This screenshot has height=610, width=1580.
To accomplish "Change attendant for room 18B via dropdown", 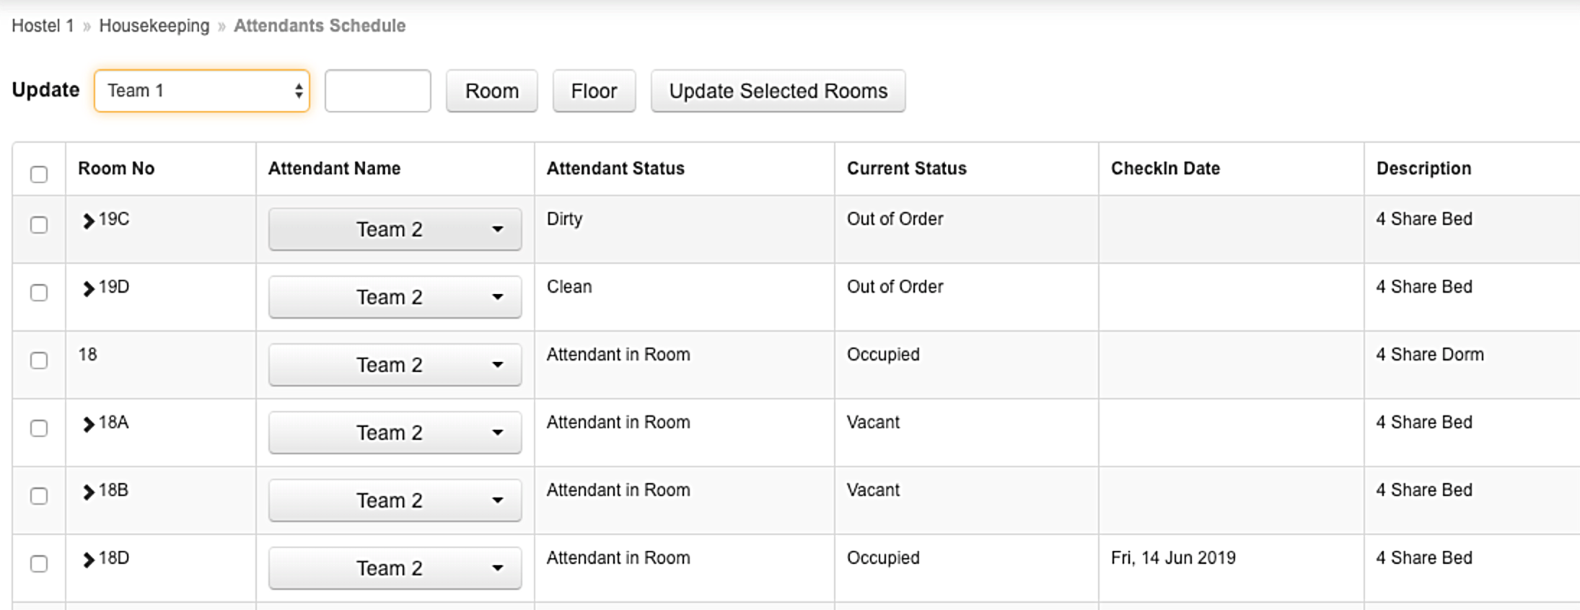I will 395,500.
